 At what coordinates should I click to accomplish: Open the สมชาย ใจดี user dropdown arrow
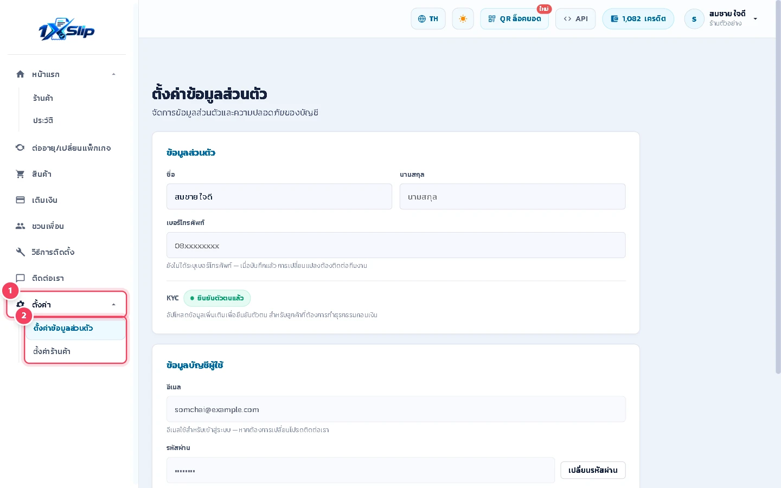[755, 19]
